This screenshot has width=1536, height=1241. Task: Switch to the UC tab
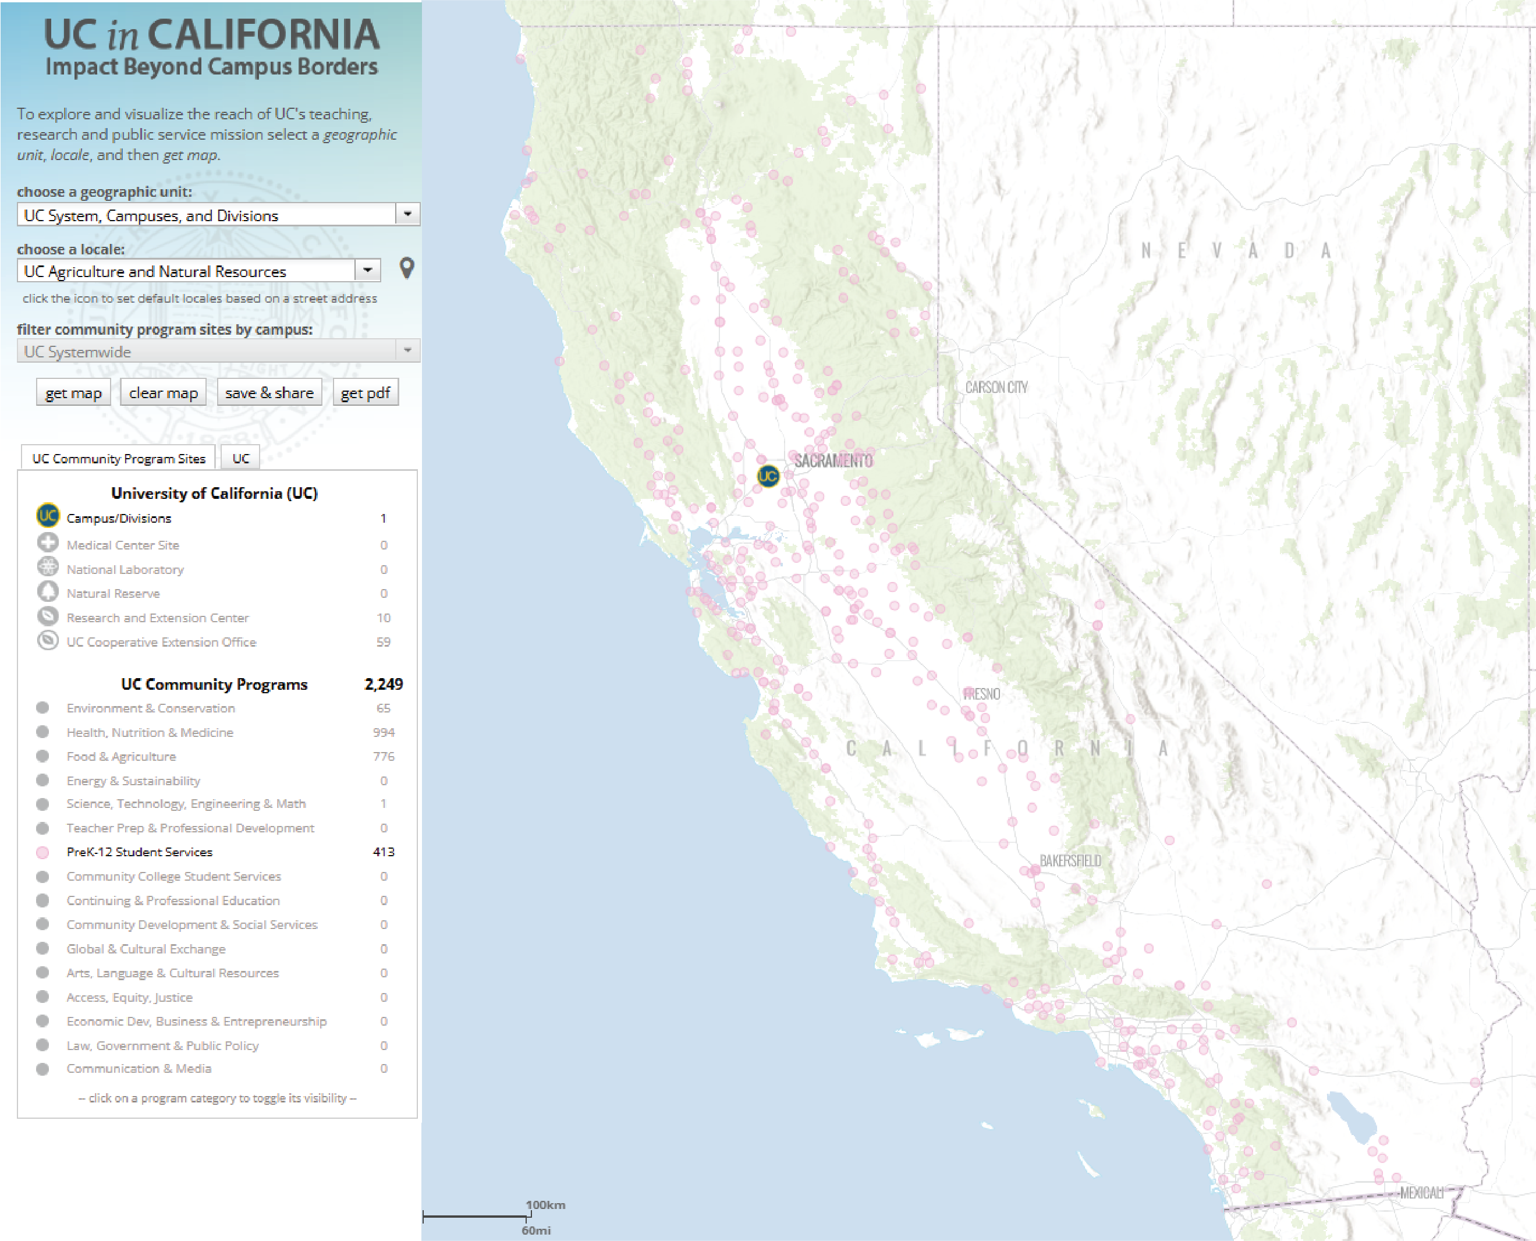coord(240,458)
